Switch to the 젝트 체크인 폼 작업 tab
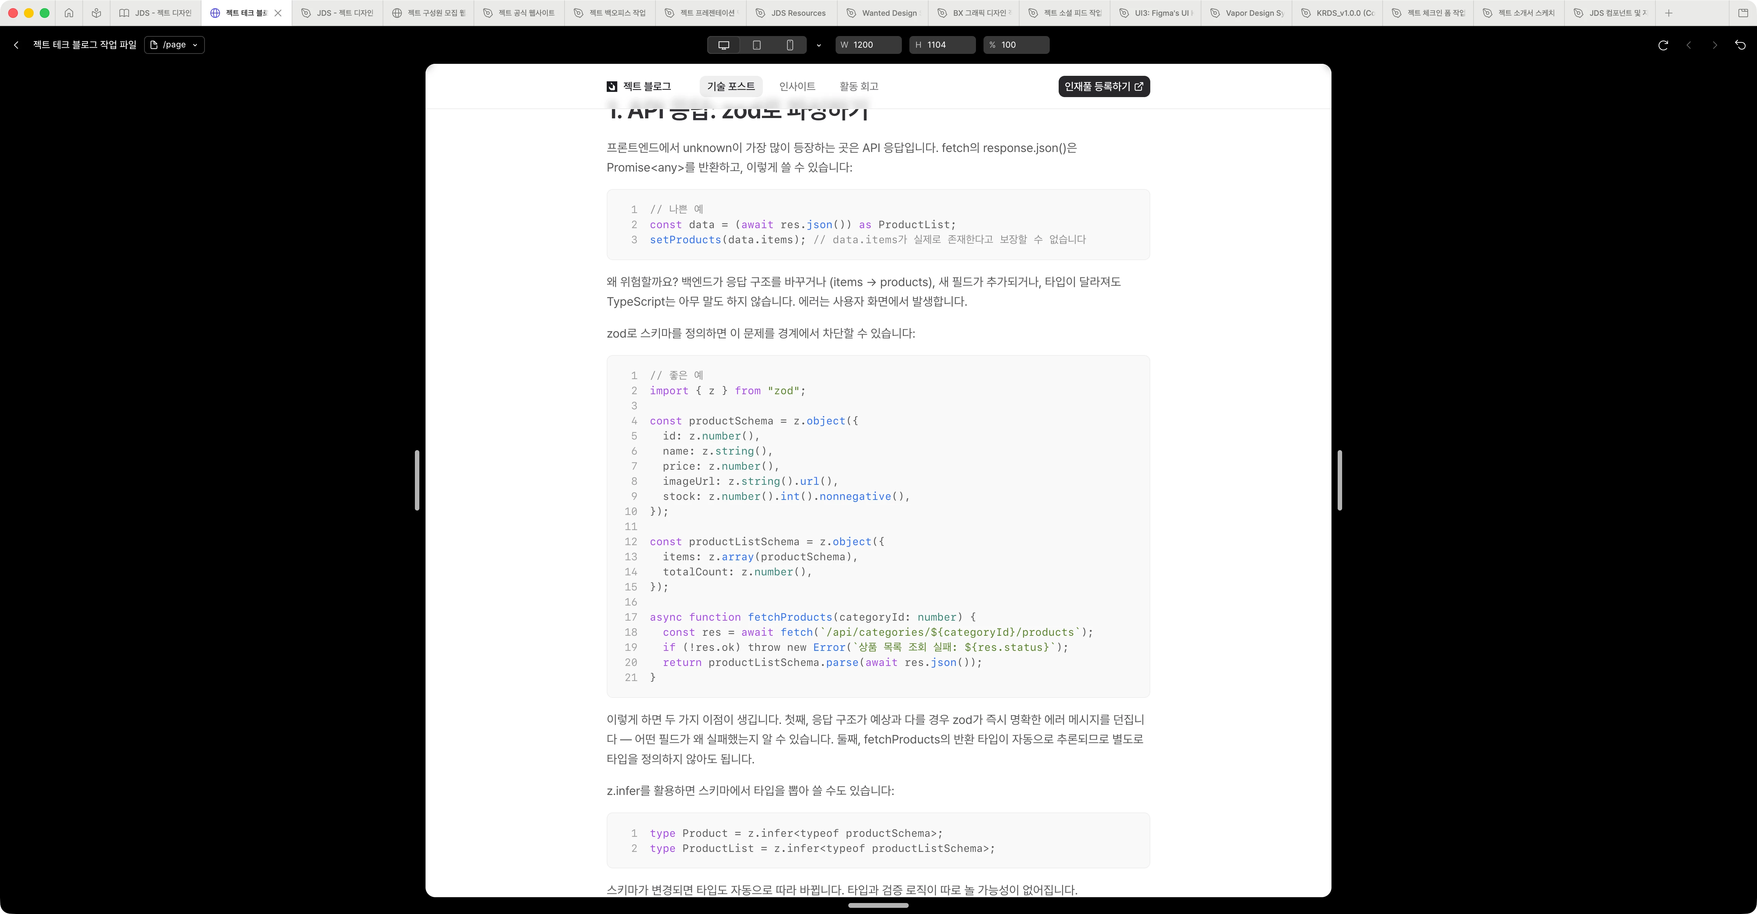Image resolution: width=1757 pixels, height=914 pixels. pos(1428,13)
